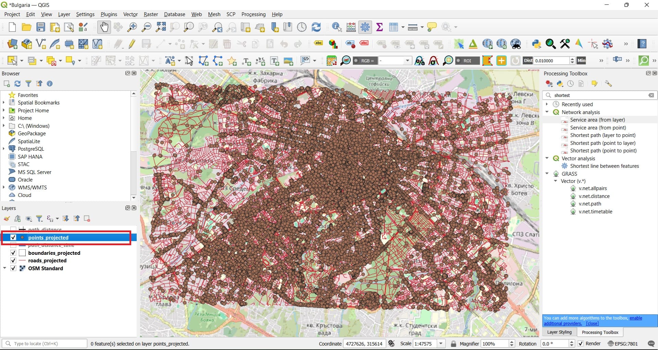This screenshot has height=350, width=658.
Task: Open the Processing menu
Action: coord(253,14)
